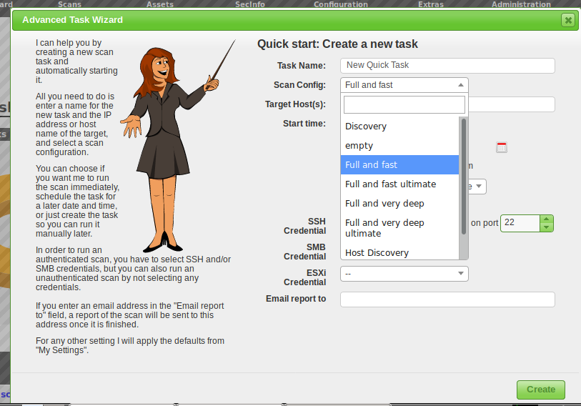Click the scan config search box
581x406 pixels.
pos(404,105)
